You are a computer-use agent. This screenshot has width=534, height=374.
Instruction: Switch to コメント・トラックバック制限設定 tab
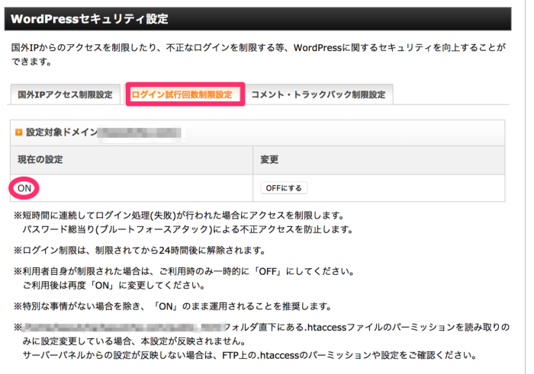coord(318,94)
